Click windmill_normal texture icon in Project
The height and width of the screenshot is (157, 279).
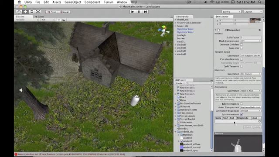(x=182, y=147)
